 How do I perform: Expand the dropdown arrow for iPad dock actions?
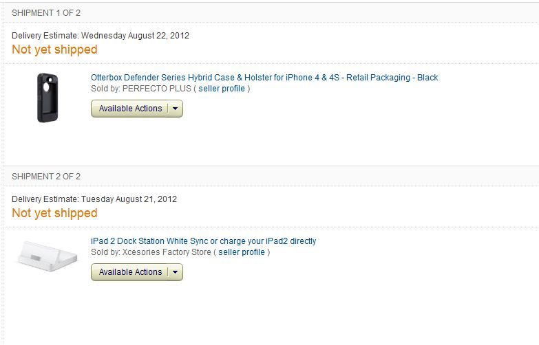coord(176,272)
